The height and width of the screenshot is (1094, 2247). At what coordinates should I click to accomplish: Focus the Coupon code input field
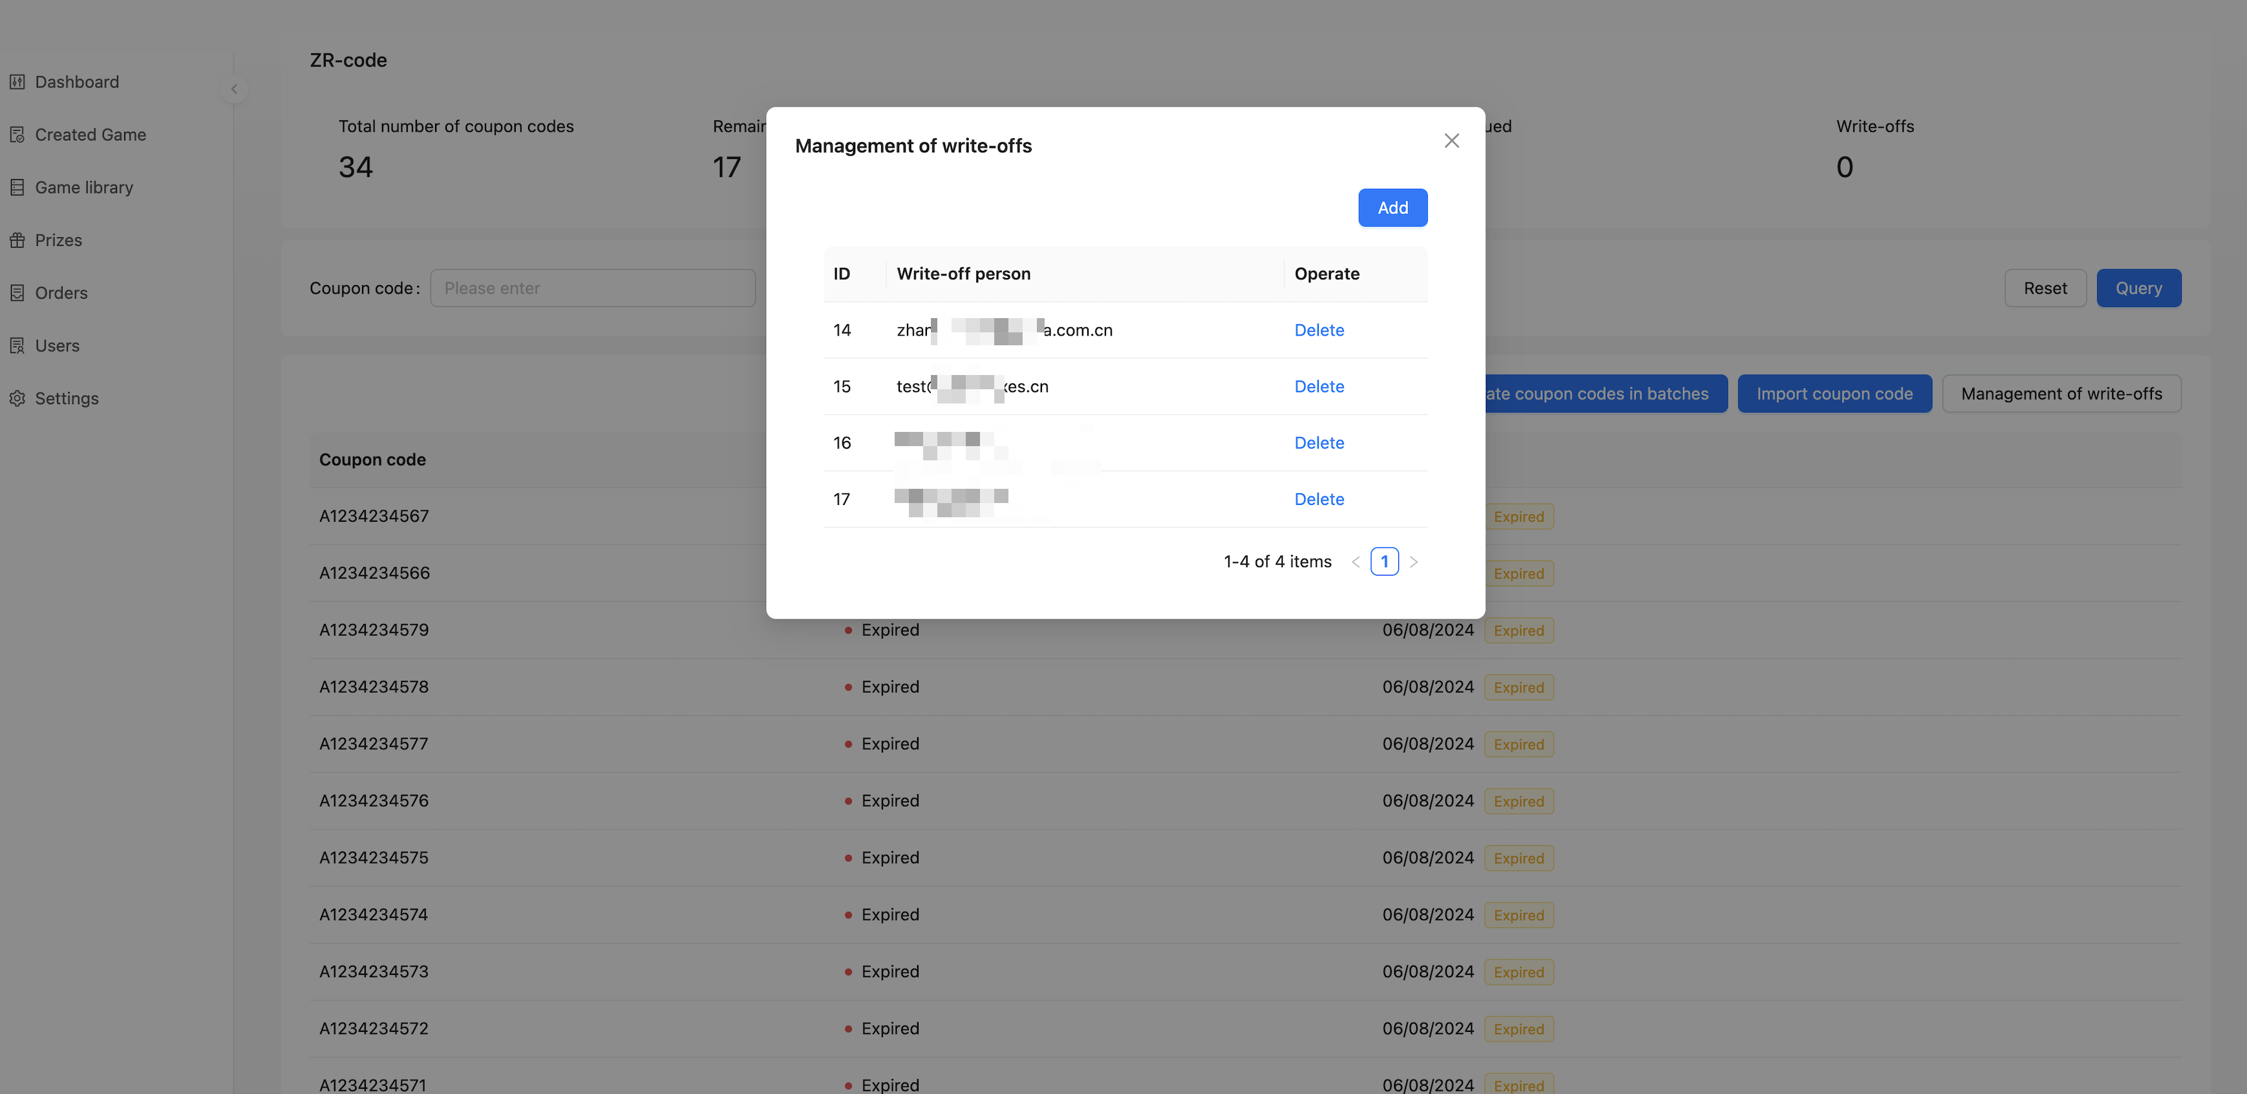pos(592,288)
